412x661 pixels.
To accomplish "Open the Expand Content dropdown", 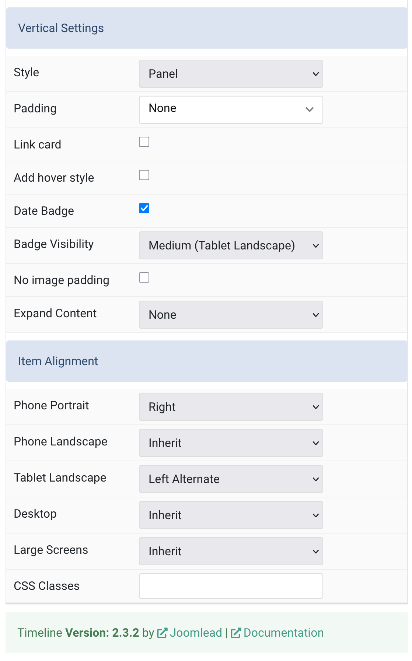I will coord(231,315).
